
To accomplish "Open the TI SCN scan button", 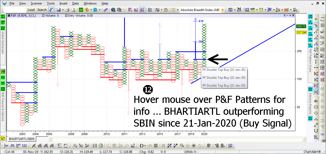I will pos(310,28).
